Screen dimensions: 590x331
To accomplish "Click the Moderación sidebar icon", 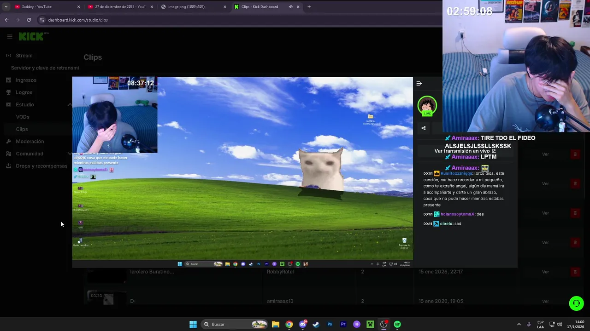I will tap(8, 142).
